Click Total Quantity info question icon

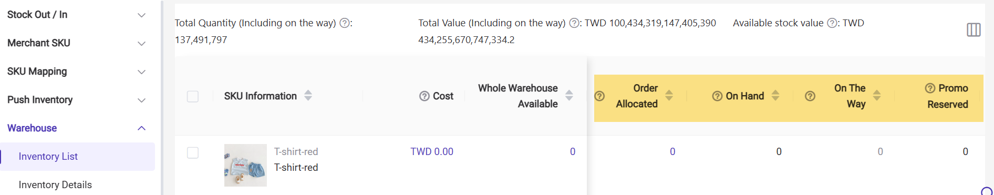point(345,23)
